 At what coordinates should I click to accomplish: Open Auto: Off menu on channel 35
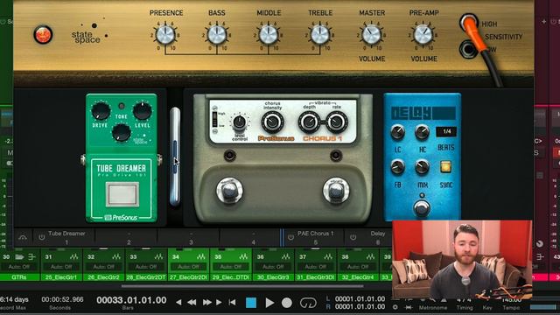(x=230, y=267)
